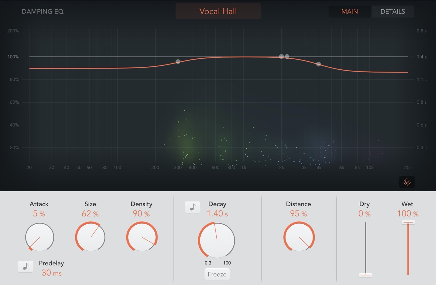Enable Predelay tempo sync note button
The image size is (436, 285).
coord(26,266)
